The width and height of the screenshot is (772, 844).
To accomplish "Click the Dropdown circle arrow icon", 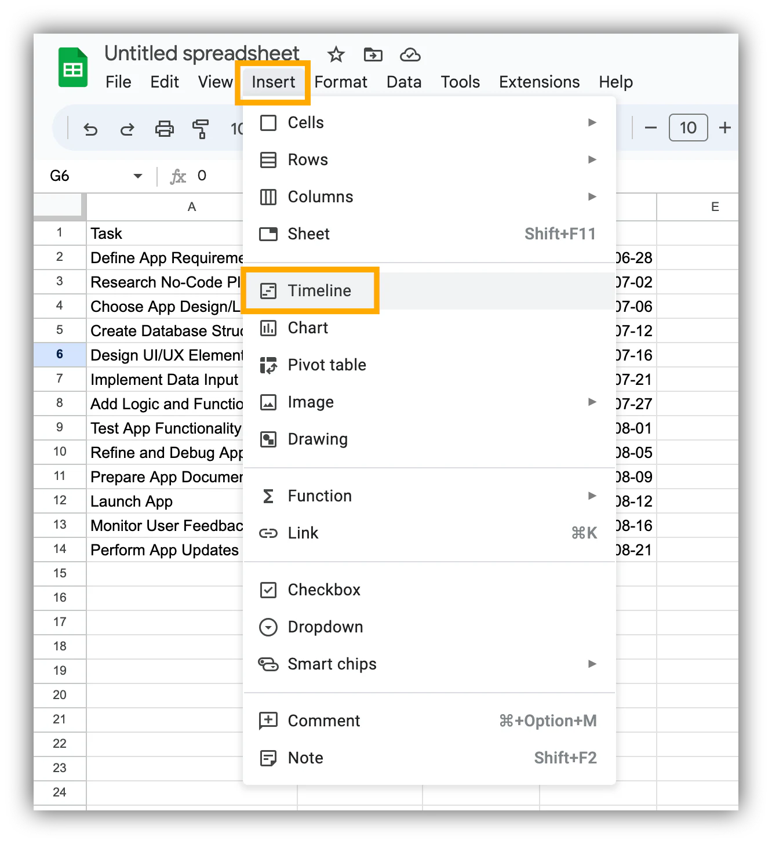I will [x=268, y=627].
